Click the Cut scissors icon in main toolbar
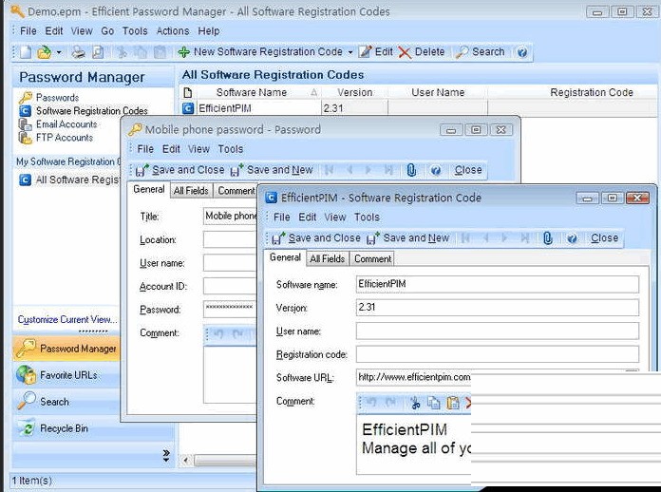The height and width of the screenshot is (492, 661). pyautogui.click(x=122, y=52)
